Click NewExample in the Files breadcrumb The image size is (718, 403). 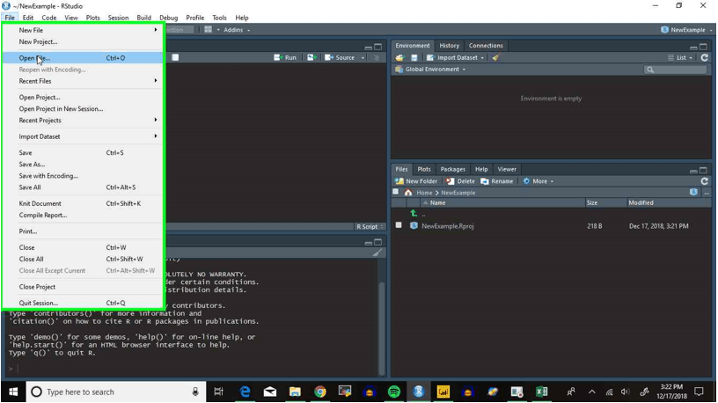pyautogui.click(x=458, y=193)
